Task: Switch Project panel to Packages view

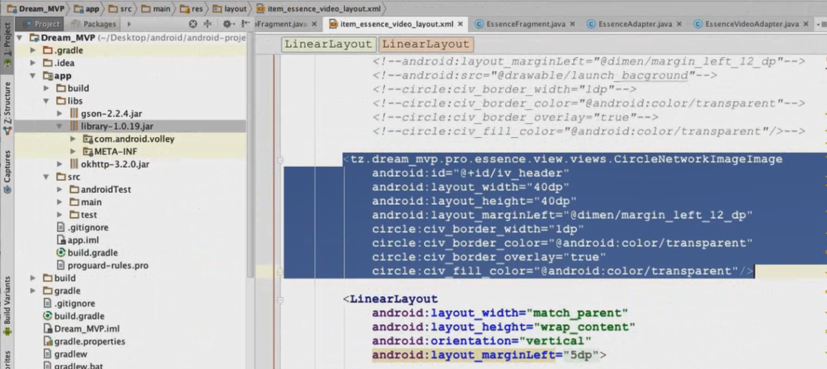Action: [x=99, y=24]
